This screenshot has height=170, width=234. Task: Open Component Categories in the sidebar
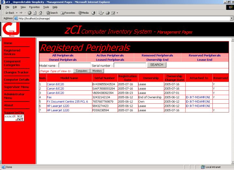(12, 63)
